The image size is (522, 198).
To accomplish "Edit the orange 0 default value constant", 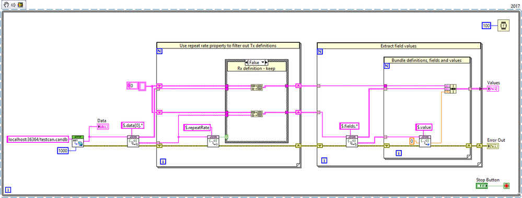I will click(x=411, y=141).
